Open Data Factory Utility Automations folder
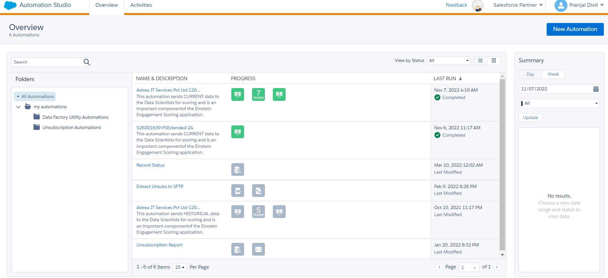The width and height of the screenshot is (608, 278). pos(75,117)
